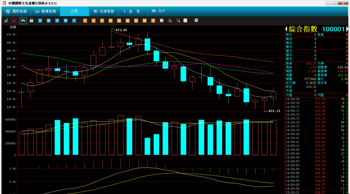The width and height of the screenshot is (350, 194).
Task: Click the blue X period icon
Action: point(74,20)
